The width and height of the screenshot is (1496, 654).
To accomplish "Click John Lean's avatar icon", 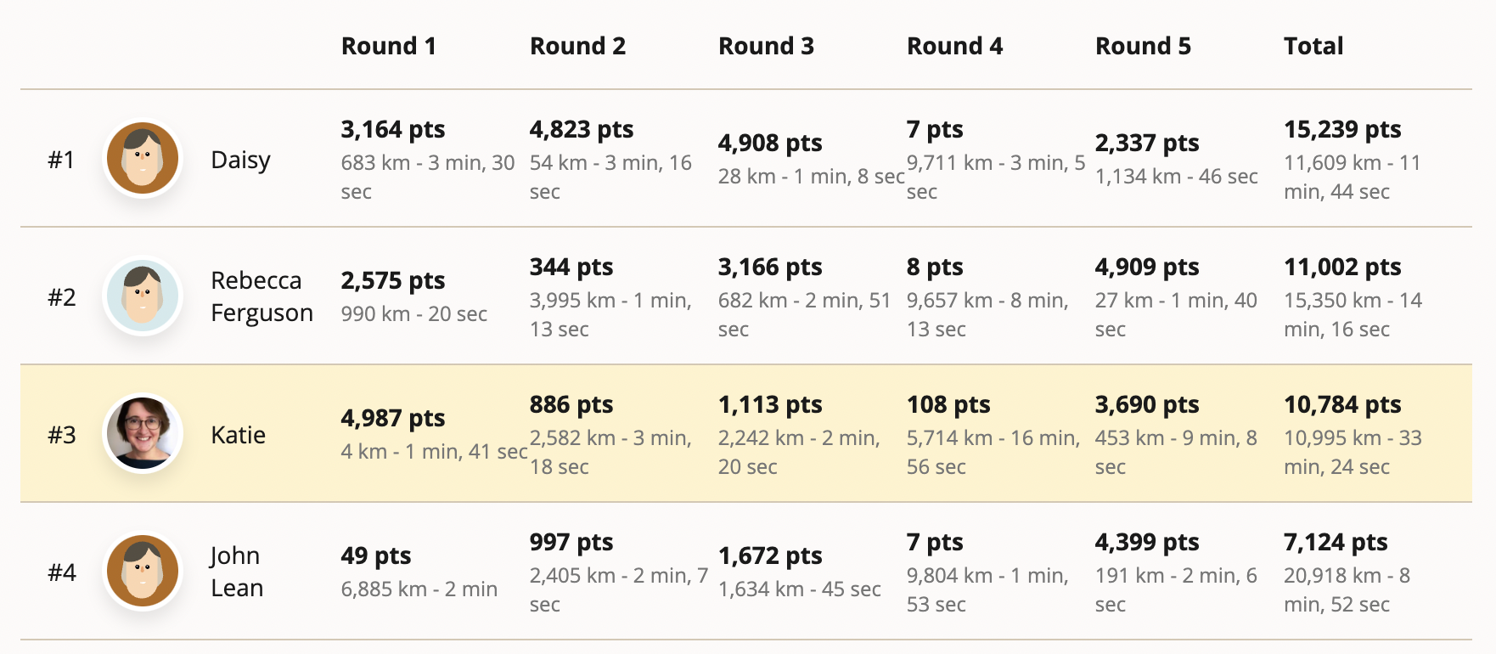I will pos(143,572).
